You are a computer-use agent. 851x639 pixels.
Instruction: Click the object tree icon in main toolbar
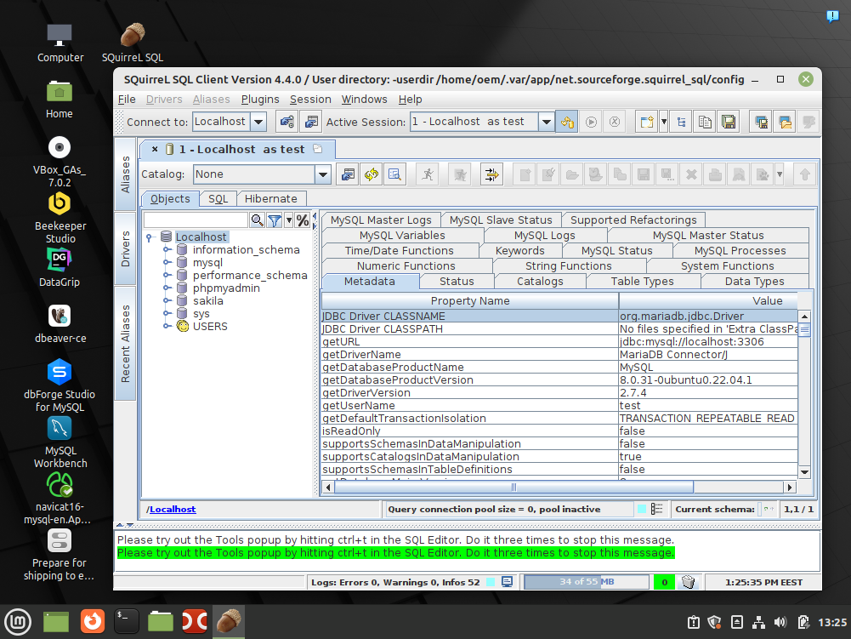(x=681, y=122)
